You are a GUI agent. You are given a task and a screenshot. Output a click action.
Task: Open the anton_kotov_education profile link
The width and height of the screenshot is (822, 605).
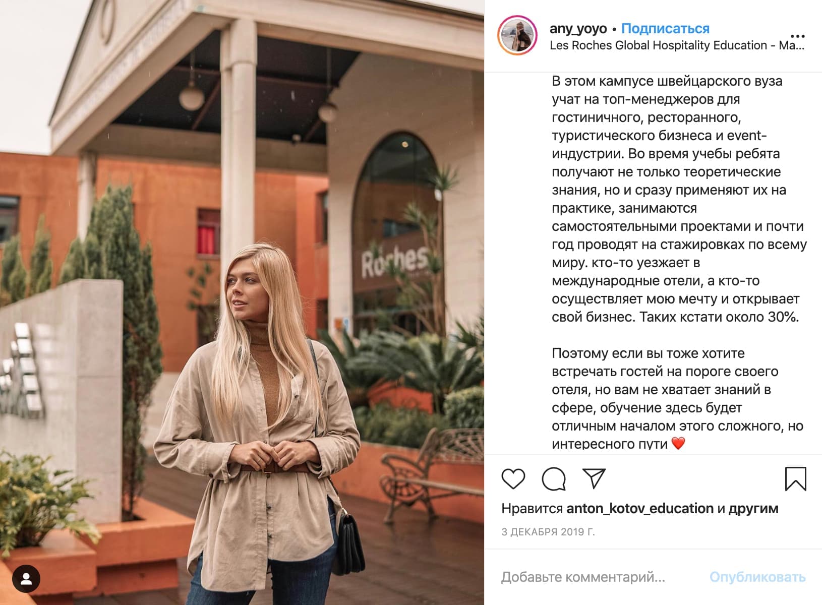pos(640,509)
